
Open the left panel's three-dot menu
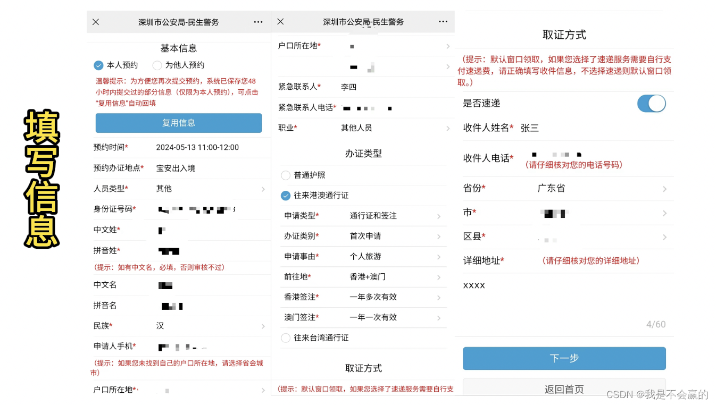click(x=259, y=22)
